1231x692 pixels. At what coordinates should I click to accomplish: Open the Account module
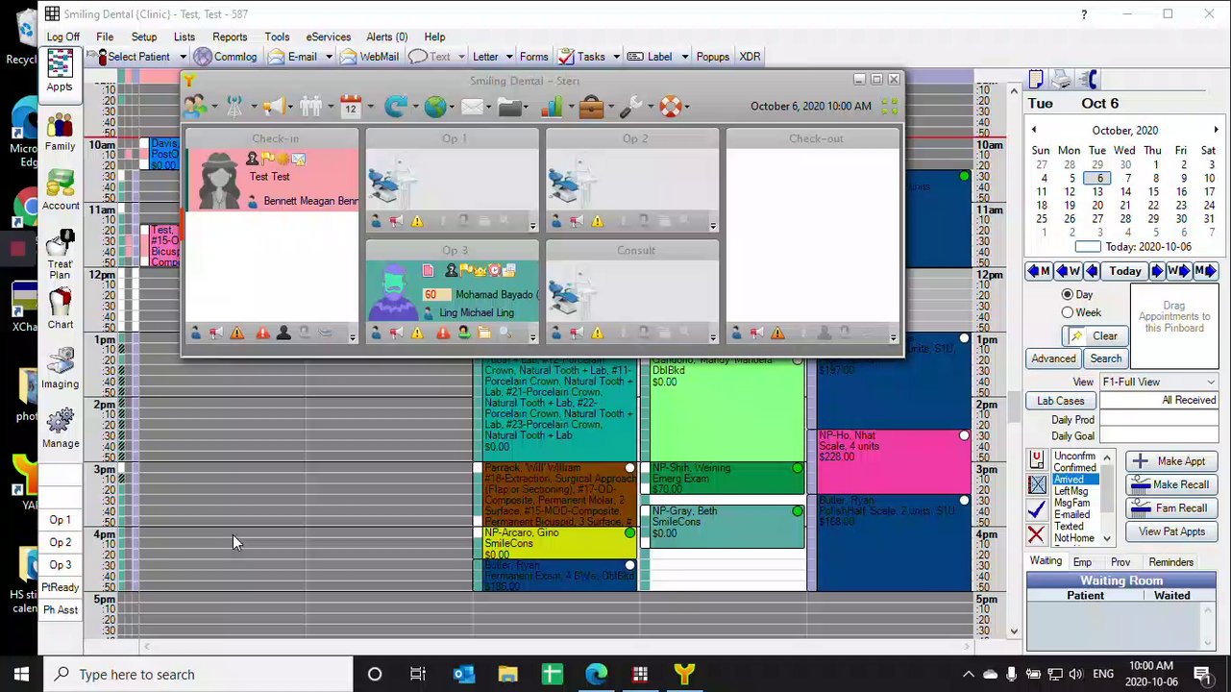[60, 191]
